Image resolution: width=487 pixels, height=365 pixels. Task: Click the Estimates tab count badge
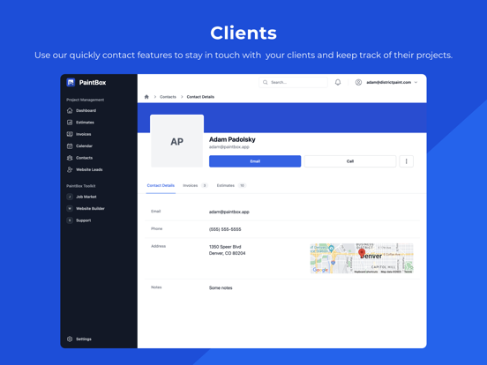[x=242, y=185]
